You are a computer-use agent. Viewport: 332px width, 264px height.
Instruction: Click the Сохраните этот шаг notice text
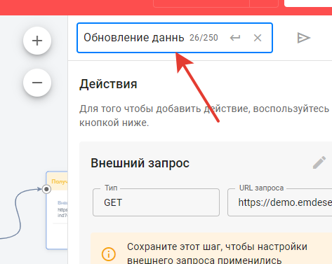click(x=217, y=253)
